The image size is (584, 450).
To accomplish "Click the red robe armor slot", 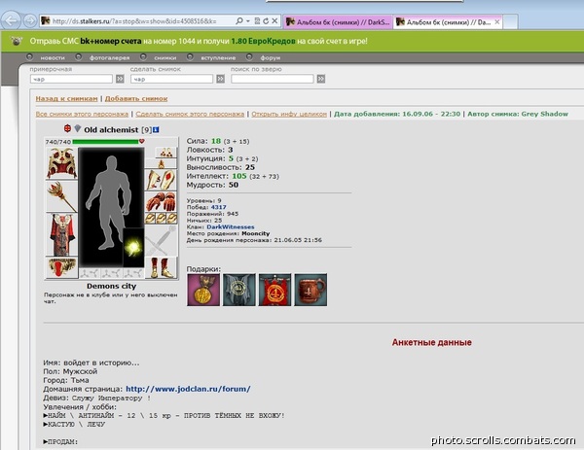I will 61,234.
